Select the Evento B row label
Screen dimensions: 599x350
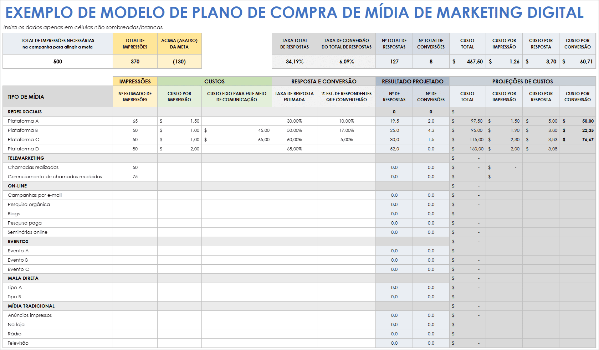point(18,260)
